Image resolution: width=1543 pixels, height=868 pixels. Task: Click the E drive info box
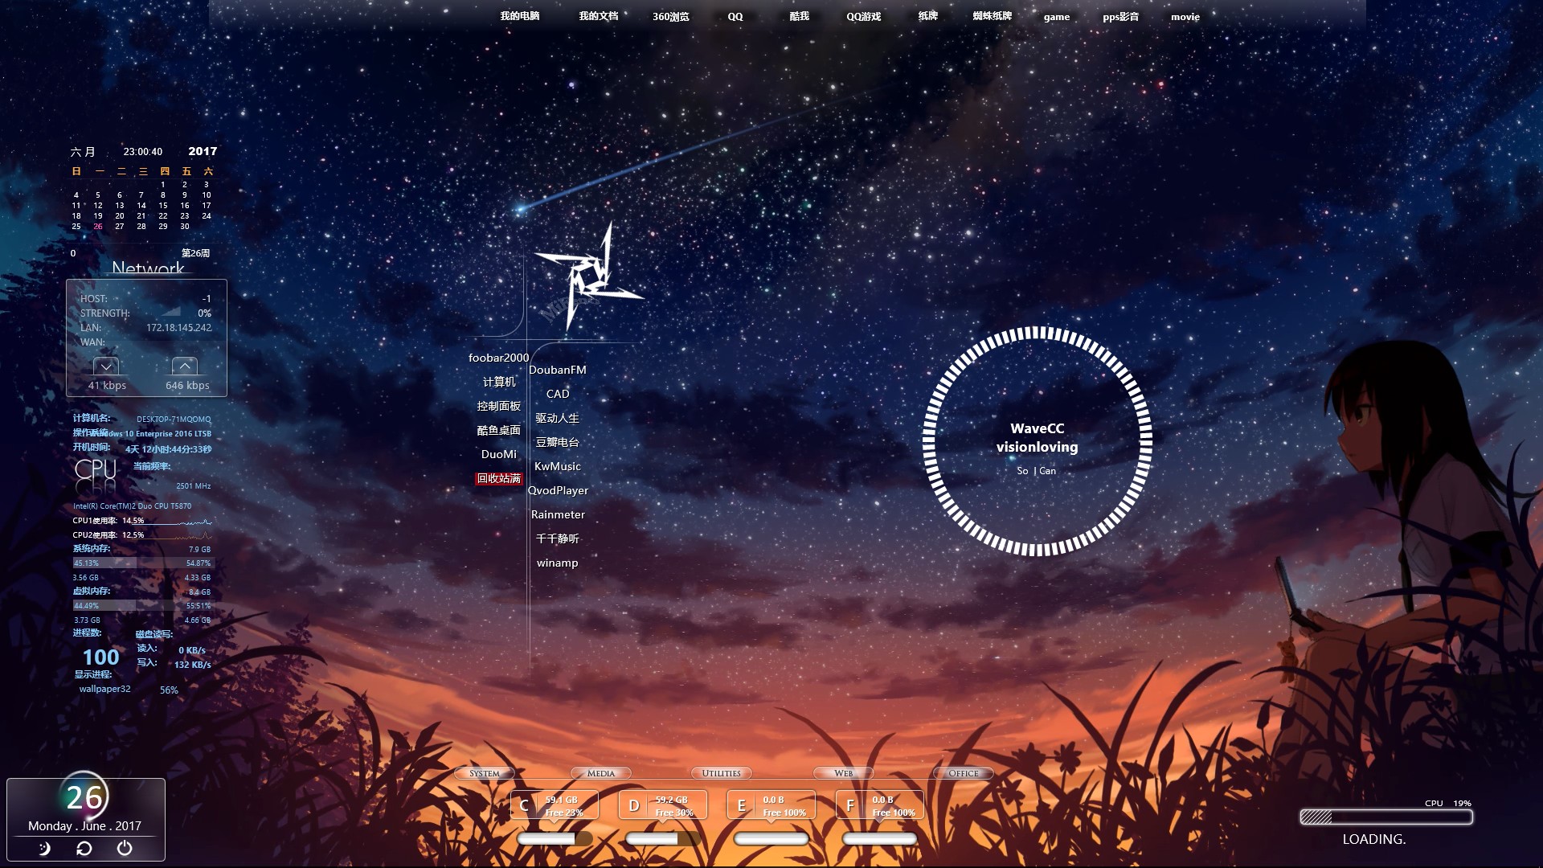click(771, 805)
